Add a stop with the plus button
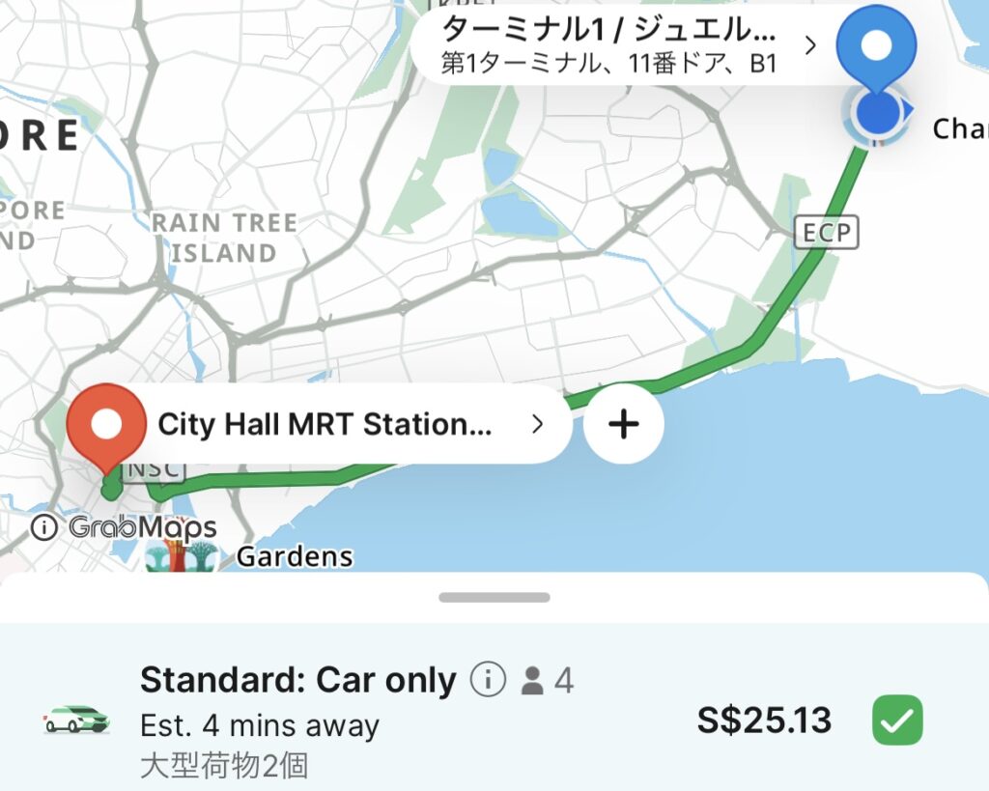This screenshot has width=989, height=791. 624,423
